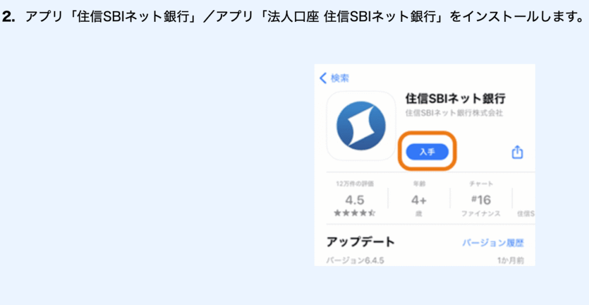589x305 pixels.
Task: Click the 4.5 rating score
Action: tap(354, 200)
